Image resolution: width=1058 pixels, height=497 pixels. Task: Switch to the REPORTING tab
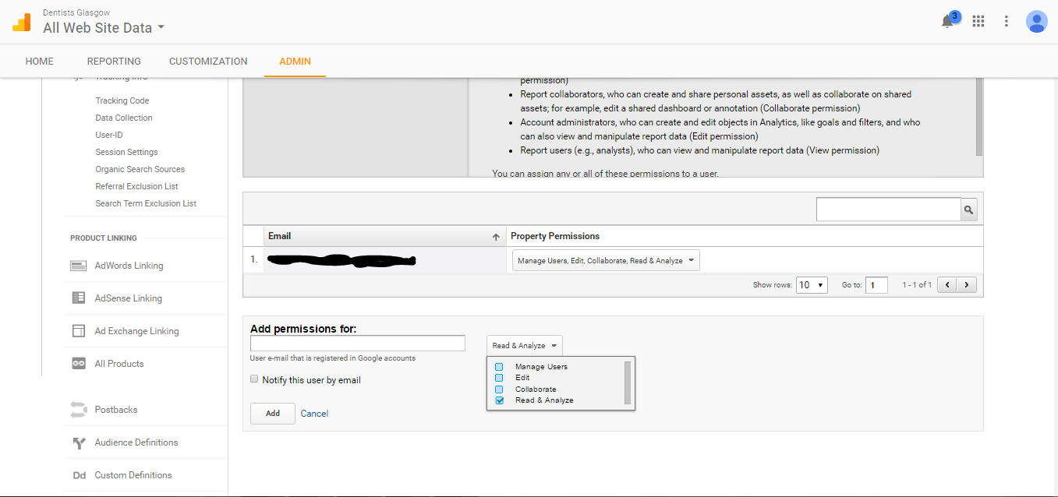point(114,62)
